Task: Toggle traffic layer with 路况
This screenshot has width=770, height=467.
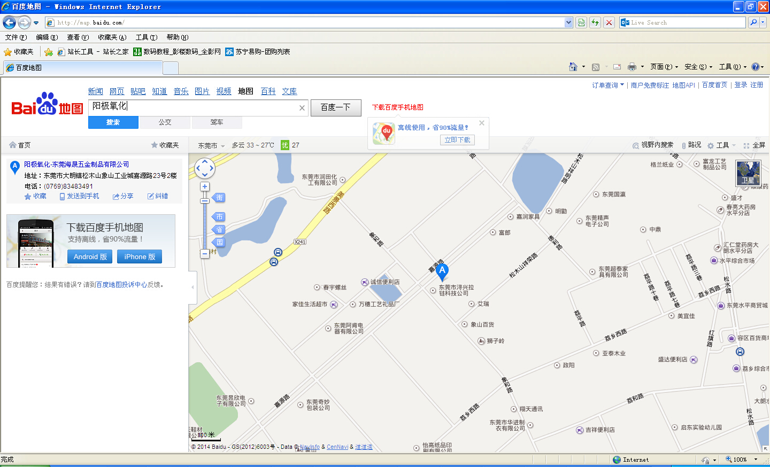Action: 691,145
